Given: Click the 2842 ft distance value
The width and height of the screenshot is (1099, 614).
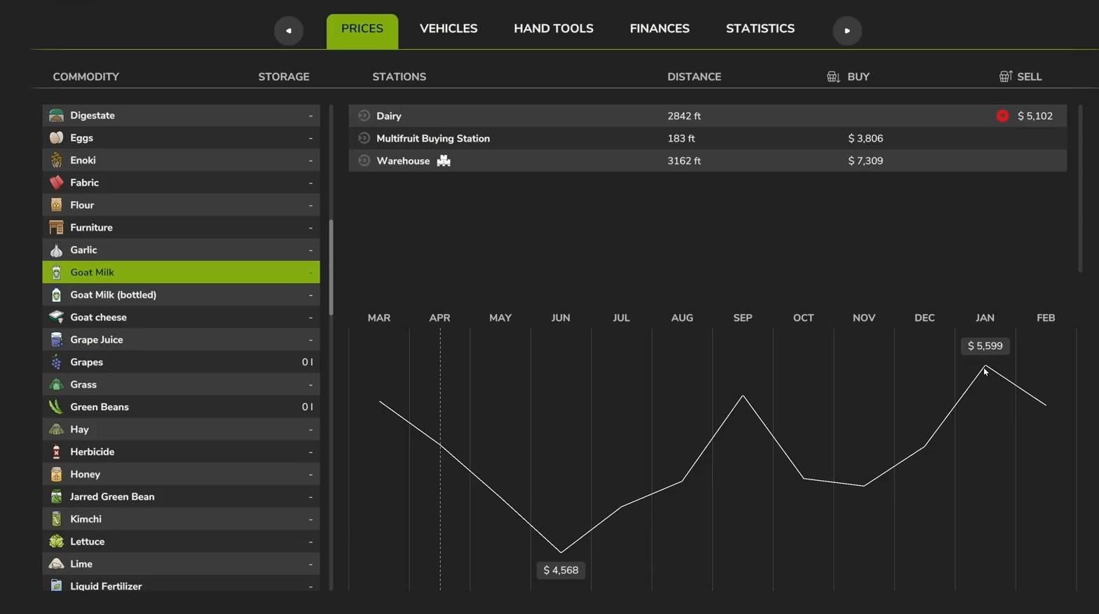Looking at the screenshot, I should click(684, 116).
